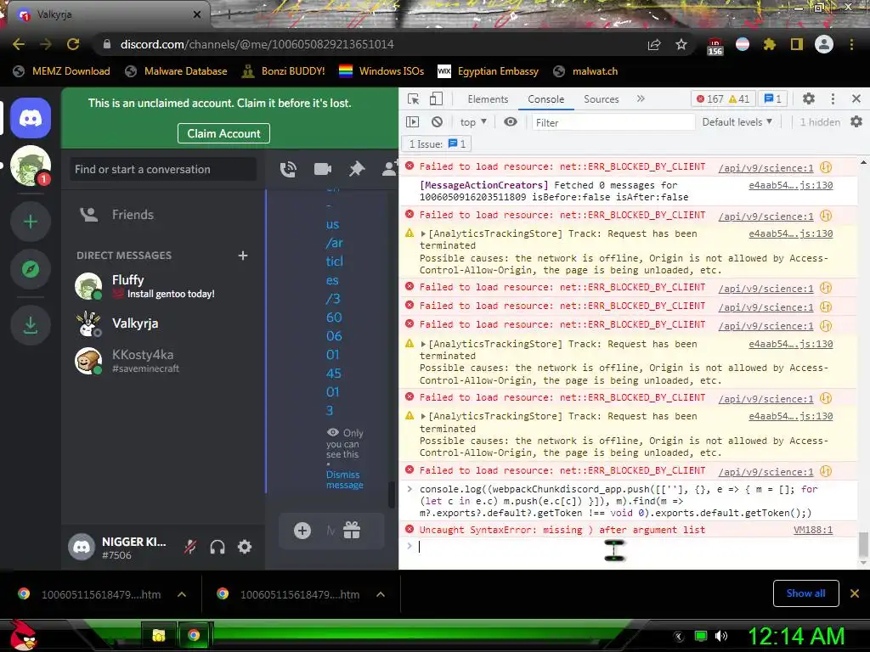The width and height of the screenshot is (870, 652).
Task: Open DevTools customize three-dot menu
Action: coord(833,98)
